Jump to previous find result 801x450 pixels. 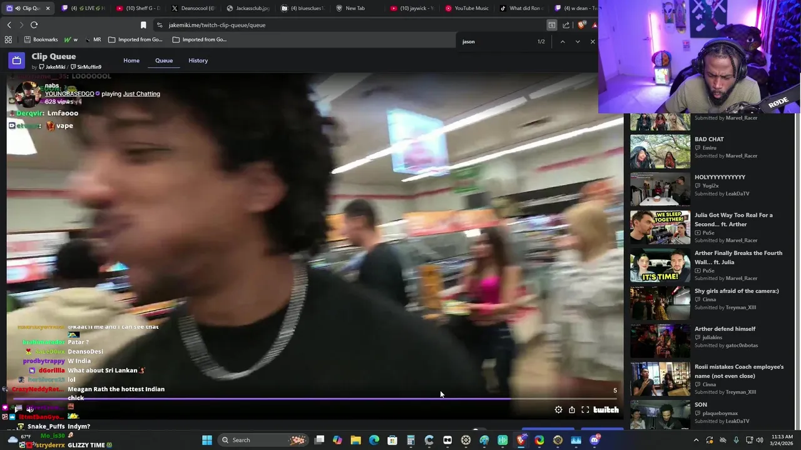click(563, 41)
